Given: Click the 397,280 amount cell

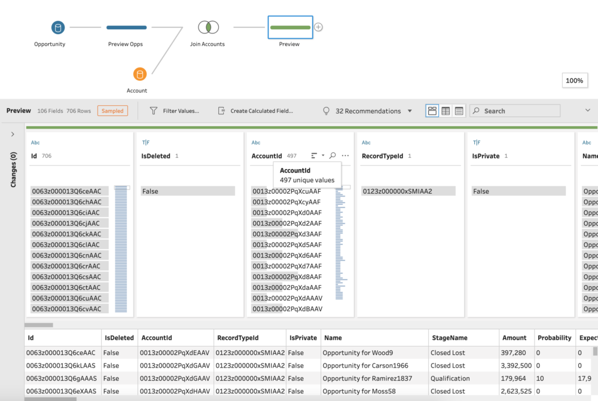Looking at the screenshot, I should coord(517,353).
